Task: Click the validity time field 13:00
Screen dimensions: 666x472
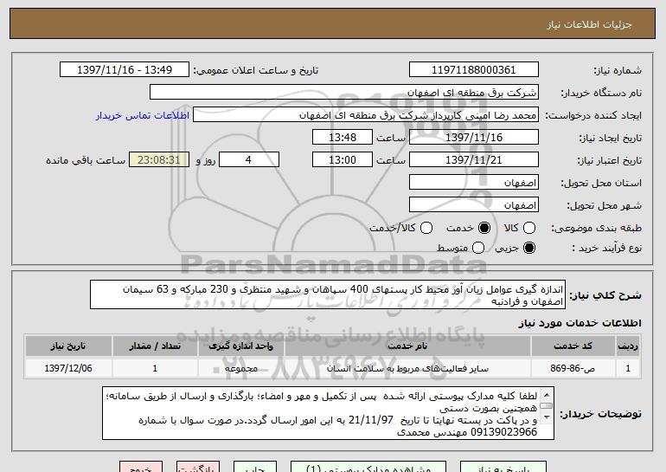Action: pos(343,160)
